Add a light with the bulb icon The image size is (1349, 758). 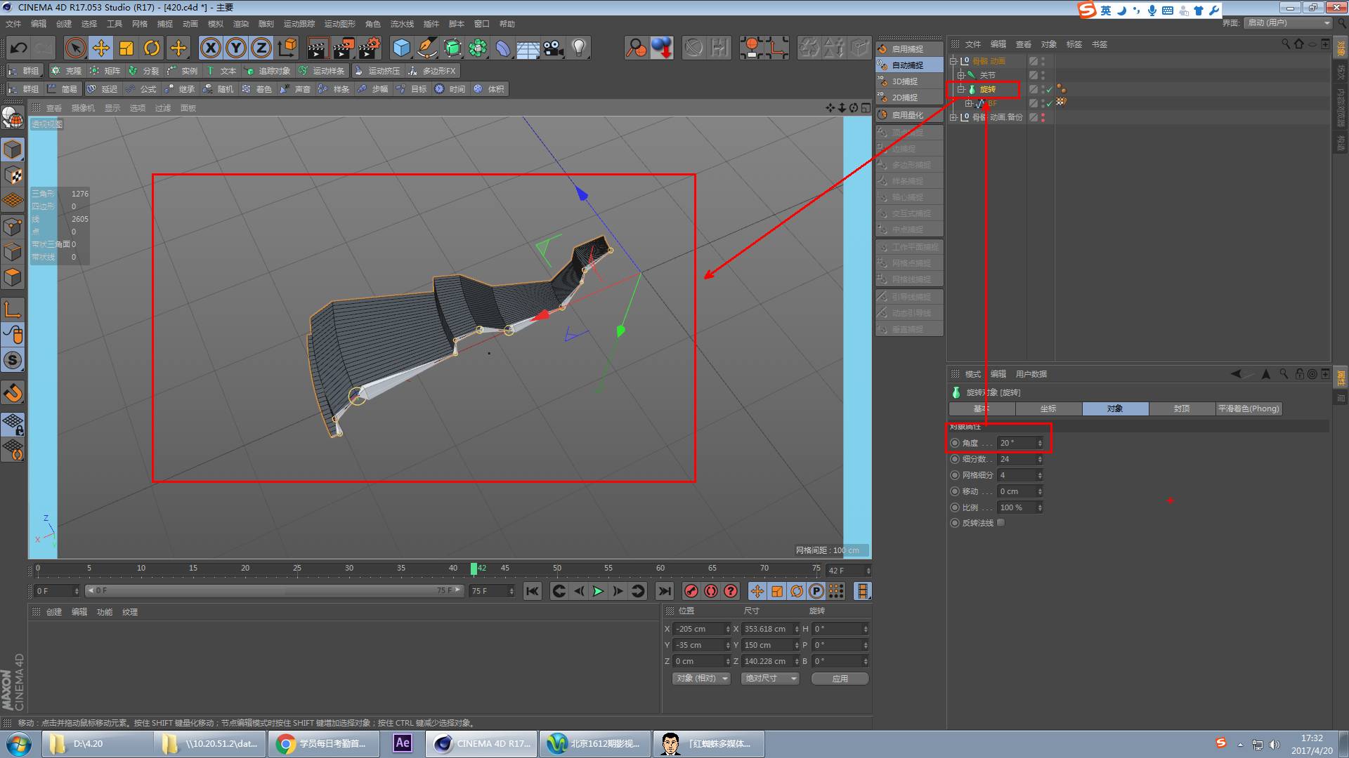pos(579,48)
